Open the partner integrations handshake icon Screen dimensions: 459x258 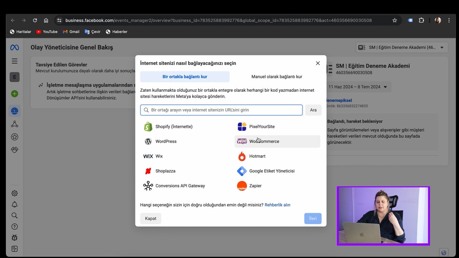click(14, 150)
